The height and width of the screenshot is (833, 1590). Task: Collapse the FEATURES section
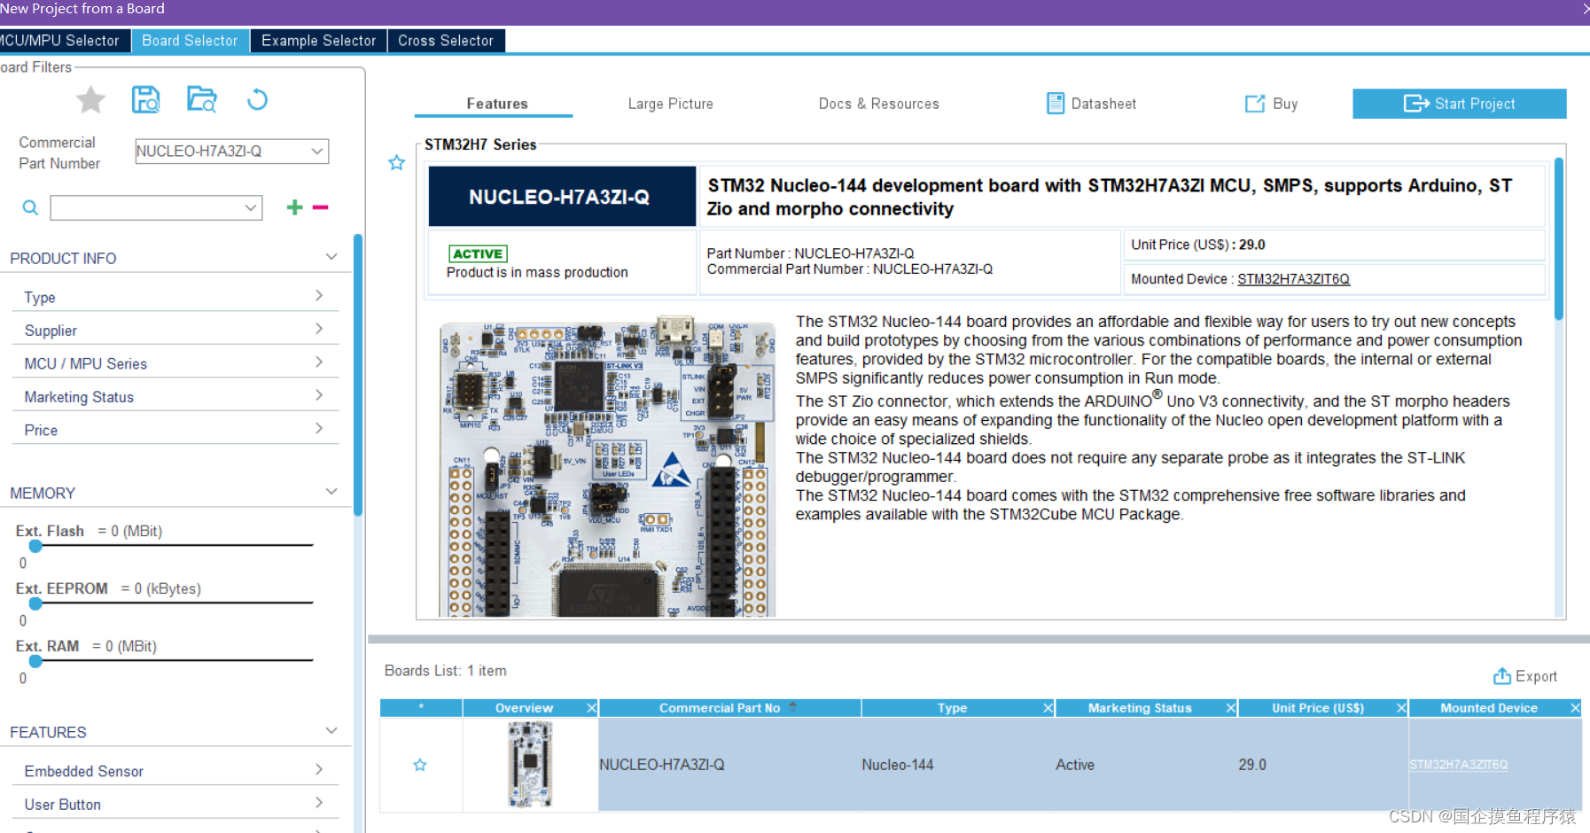(331, 731)
